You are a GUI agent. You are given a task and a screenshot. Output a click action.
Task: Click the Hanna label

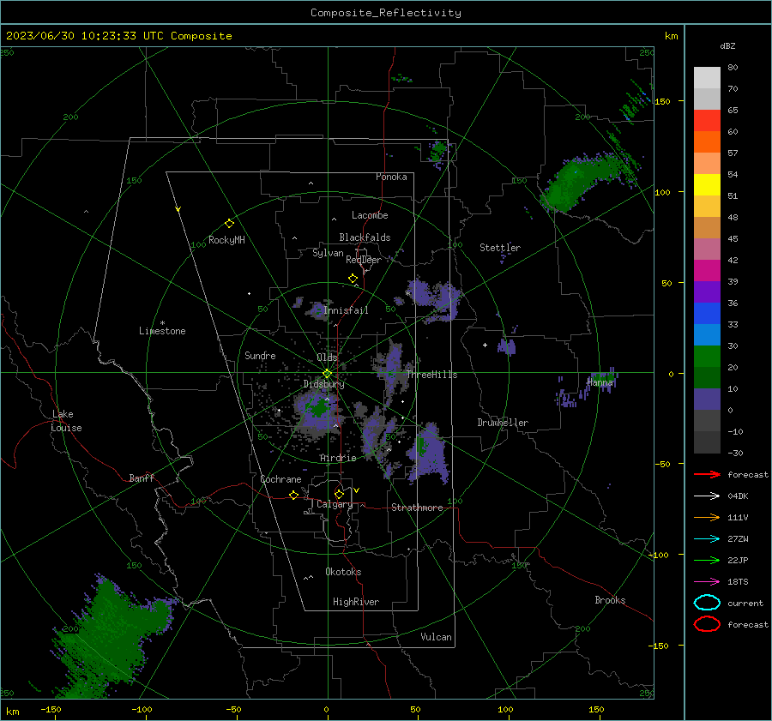click(600, 382)
